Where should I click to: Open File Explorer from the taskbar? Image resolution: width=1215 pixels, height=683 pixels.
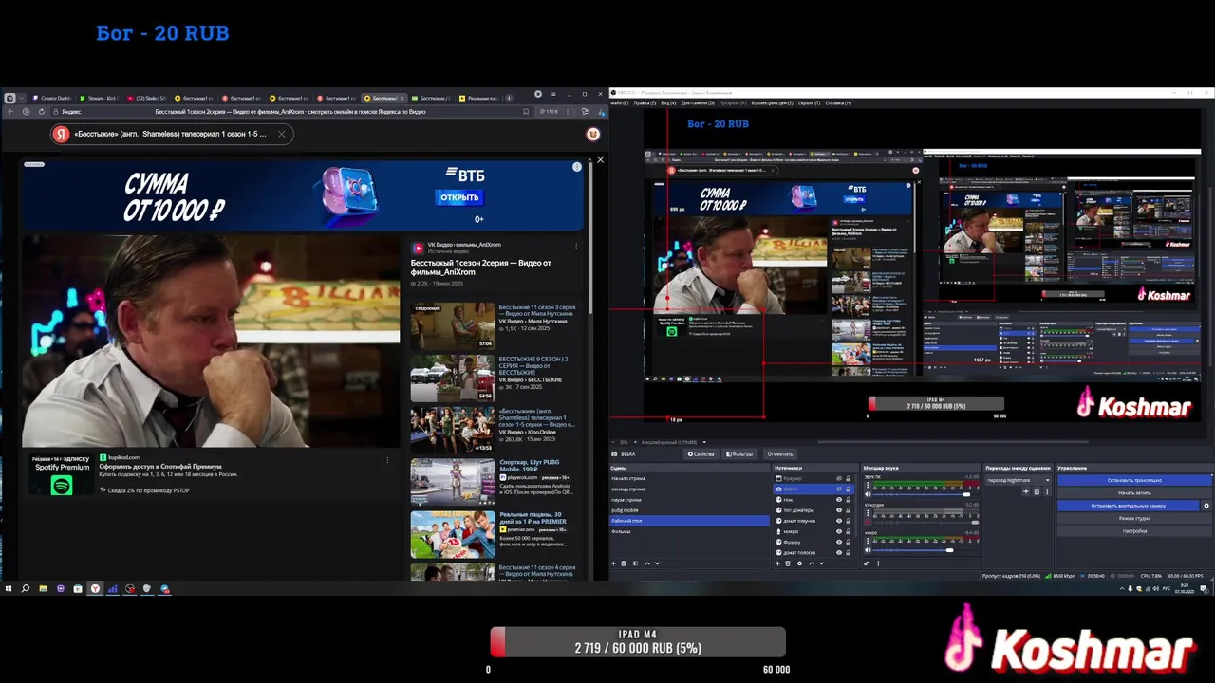point(43,588)
